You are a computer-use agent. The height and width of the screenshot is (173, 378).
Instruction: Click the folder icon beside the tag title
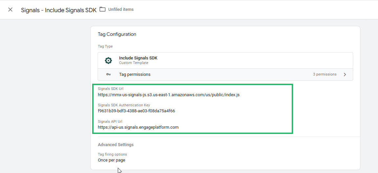click(103, 9)
